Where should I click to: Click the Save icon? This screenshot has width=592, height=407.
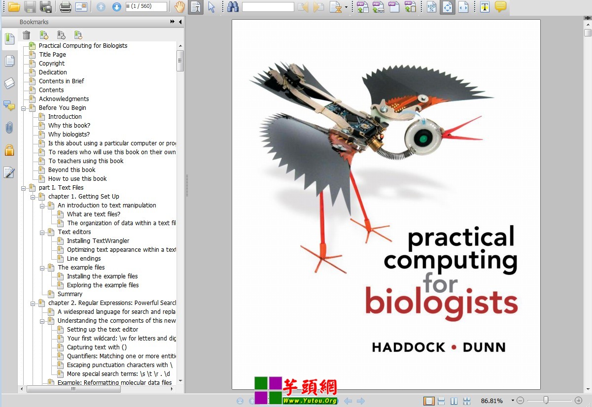[x=30, y=7]
